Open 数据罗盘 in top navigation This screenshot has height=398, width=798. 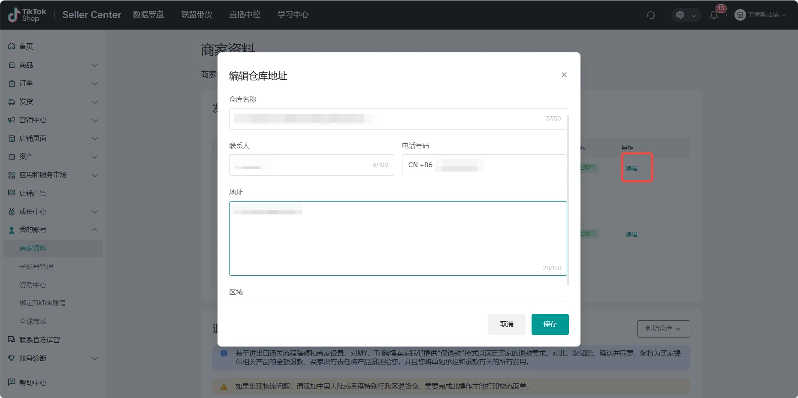pyautogui.click(x=148, y=15)
